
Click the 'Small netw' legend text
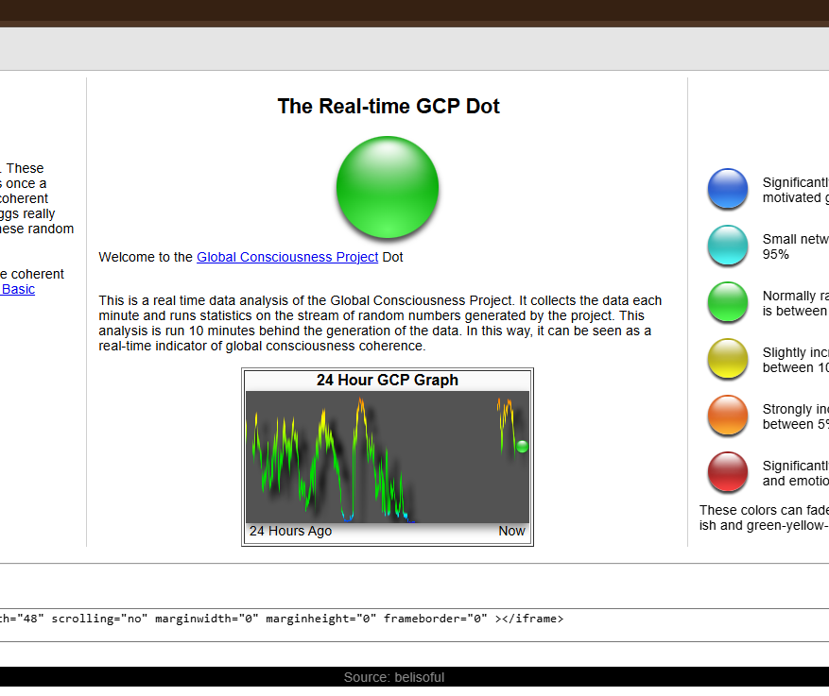coord(796,239)
